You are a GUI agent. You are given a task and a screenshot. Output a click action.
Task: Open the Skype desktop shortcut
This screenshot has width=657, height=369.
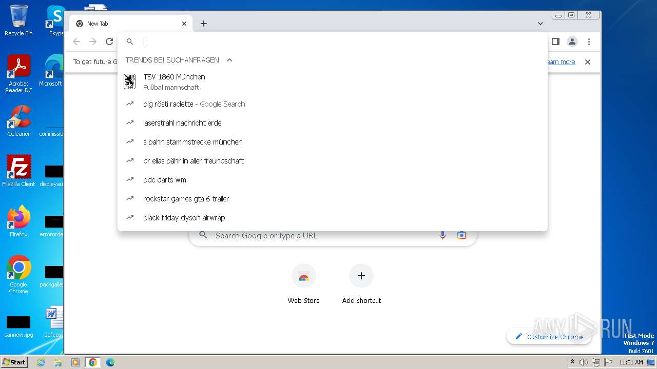(55, 20)
